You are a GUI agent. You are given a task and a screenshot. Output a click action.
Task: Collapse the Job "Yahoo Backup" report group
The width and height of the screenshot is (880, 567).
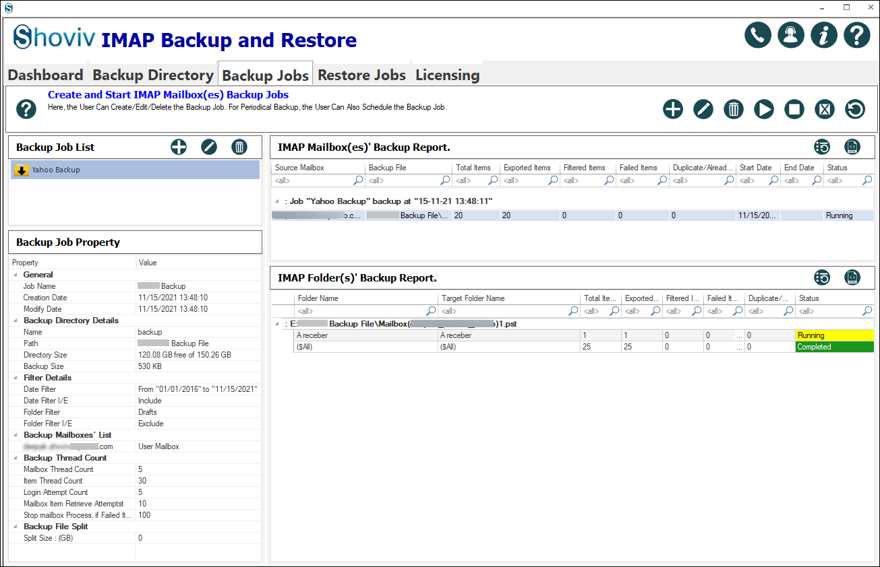pyautogui.click(x=278, y=201)
